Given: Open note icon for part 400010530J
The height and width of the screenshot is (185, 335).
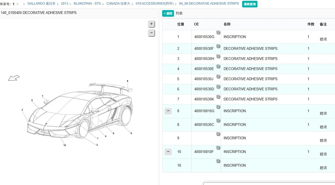Looking at the screenshot, I should coord(218,77).
